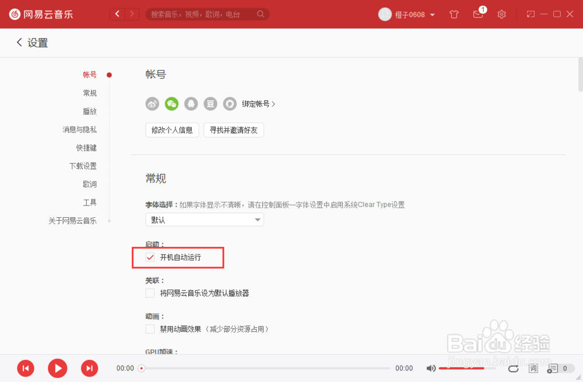
Task: Select 歌词 in settings sidebar
Action: pyautogui.click(x=90, y=184)
